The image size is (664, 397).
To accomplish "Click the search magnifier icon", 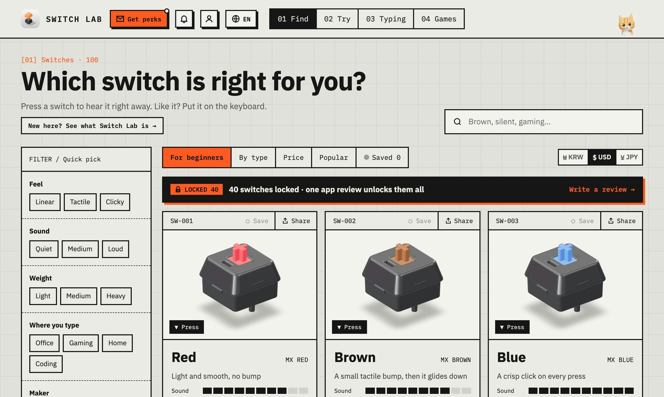I will click(457, 122).
